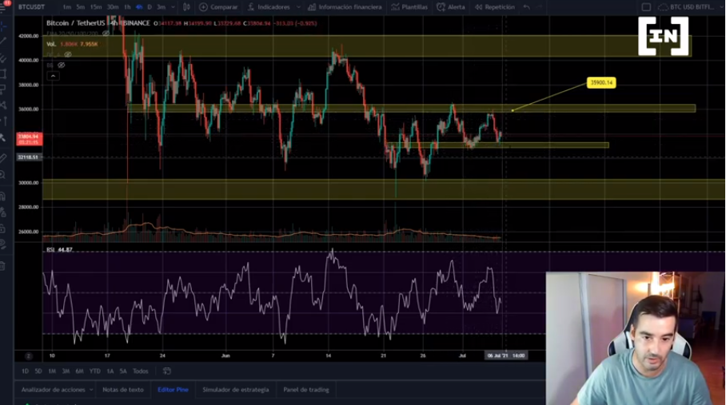Open the BTCUSDT symbol search
The image size is (726, 405).
31,7
